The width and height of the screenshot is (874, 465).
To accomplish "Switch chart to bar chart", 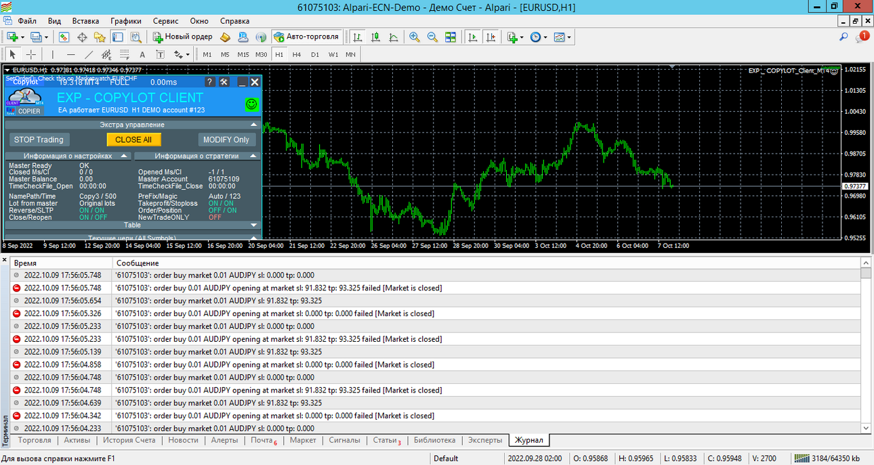I will point(357,37).
